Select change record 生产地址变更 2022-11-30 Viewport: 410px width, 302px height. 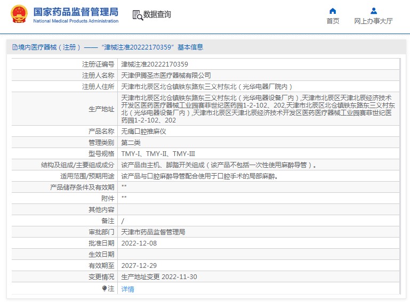click(x=159, y=277)
